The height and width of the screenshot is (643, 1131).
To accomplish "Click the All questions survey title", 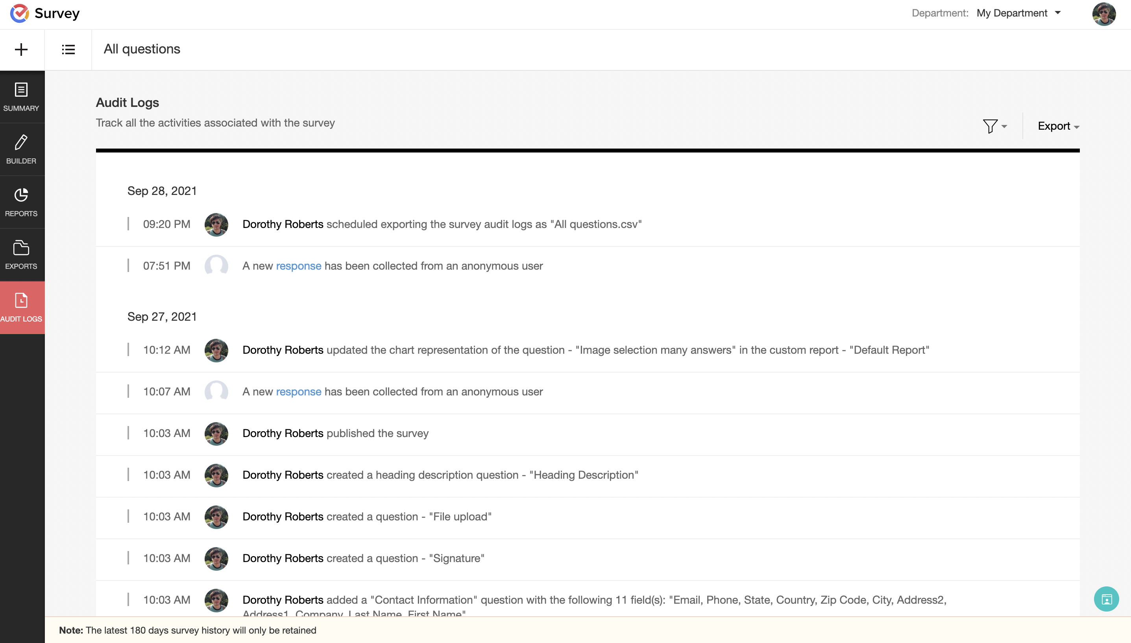I will (142, 49).
